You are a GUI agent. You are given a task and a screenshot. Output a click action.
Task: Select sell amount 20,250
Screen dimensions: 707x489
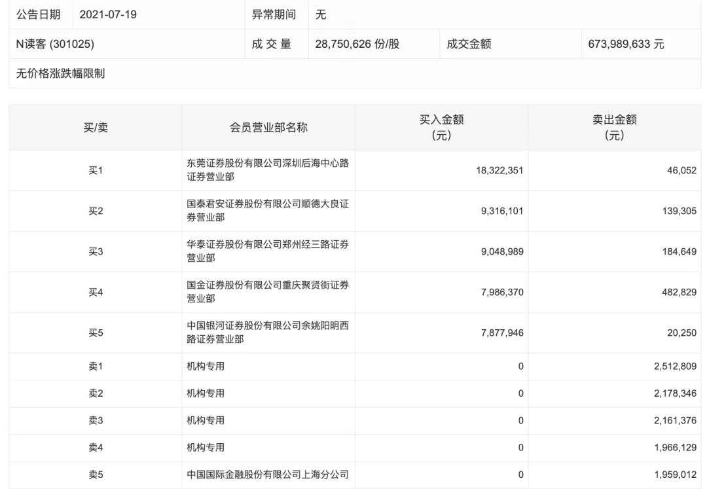click(681, 333)
